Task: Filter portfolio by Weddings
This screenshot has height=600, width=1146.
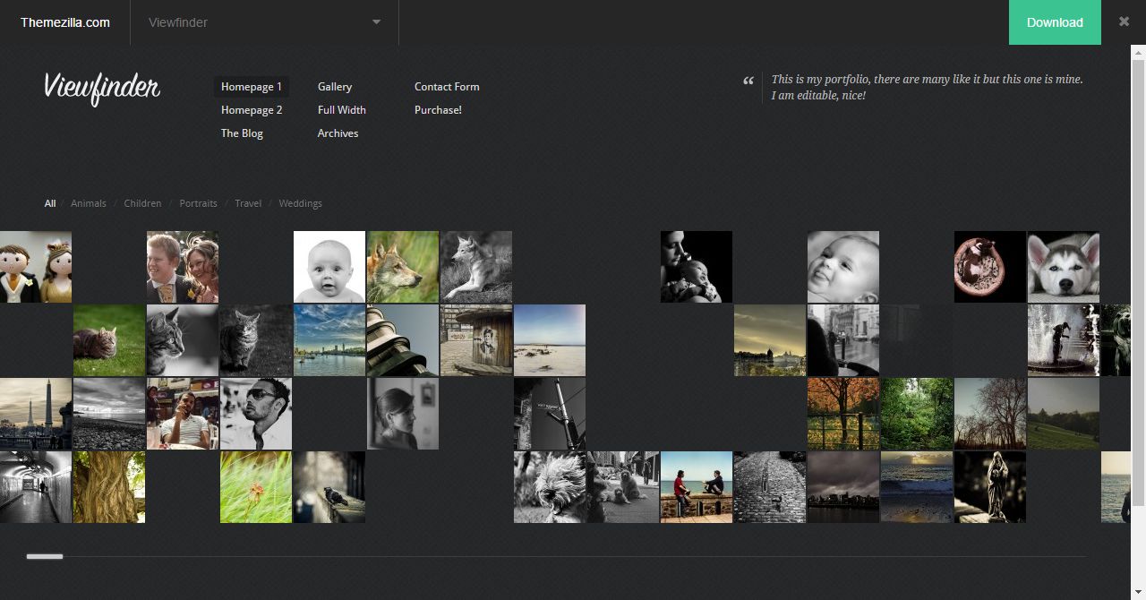Action: (x=300, y=203)
